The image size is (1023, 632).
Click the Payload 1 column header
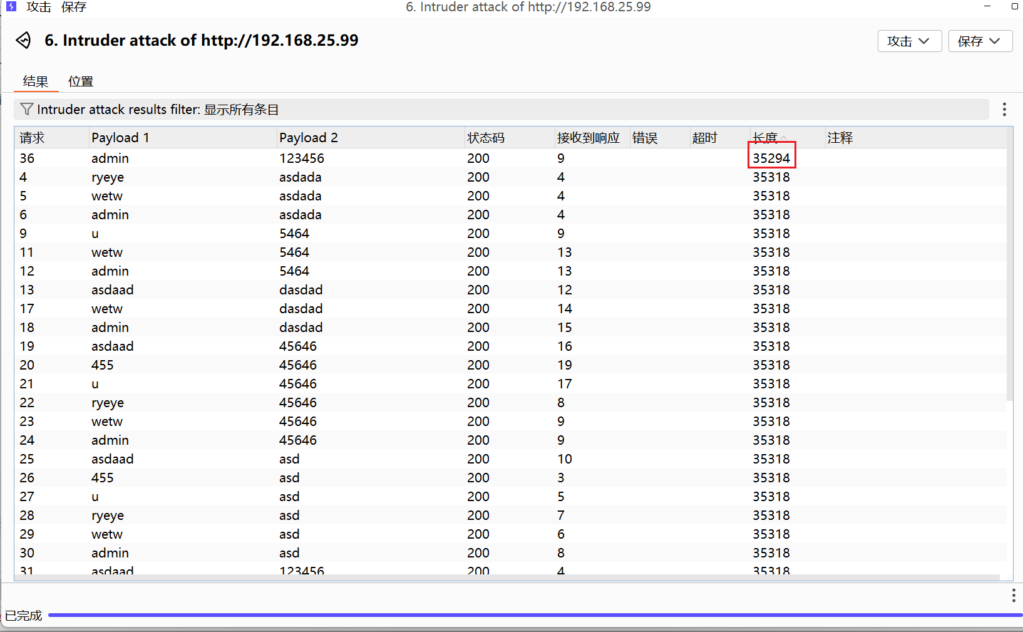120,138
